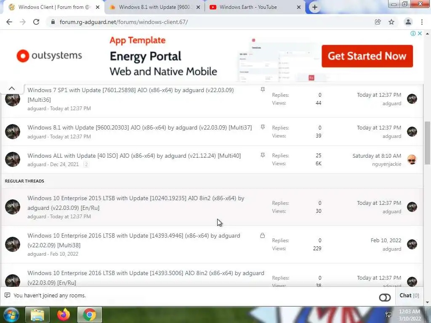Open the Chat [0] panel
431x323 pixels.
[x=409, y=296]
